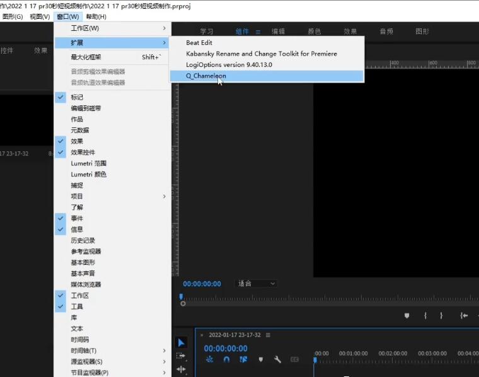479x377 pixels.
Task: Open 组件 workspace hamburger menu
Action: pos(258,32)
